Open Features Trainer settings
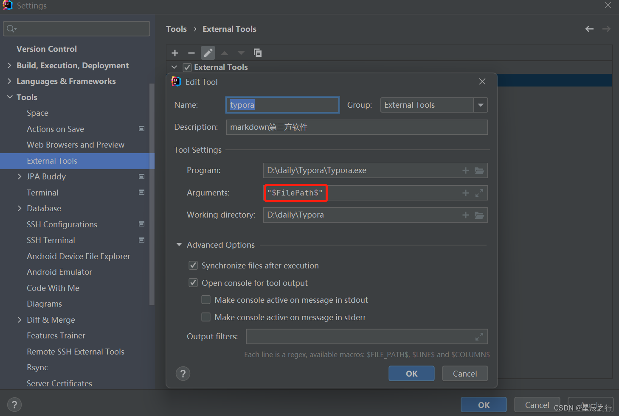619x416 pixels. point(56,336)
